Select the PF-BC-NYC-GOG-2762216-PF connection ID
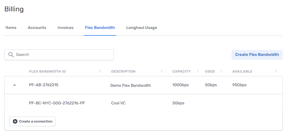Screen dimensions: 286x133 pos(57,103)
